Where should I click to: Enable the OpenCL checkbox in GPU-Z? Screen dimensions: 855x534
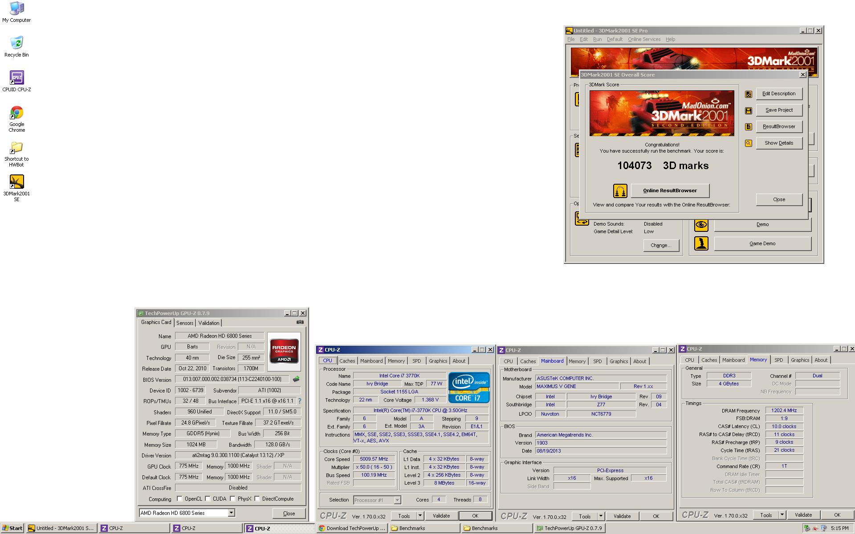click(179, 498)
